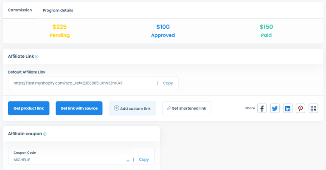
Task: Click the default affiliate link URL field
Action: (x=81, y=83)
